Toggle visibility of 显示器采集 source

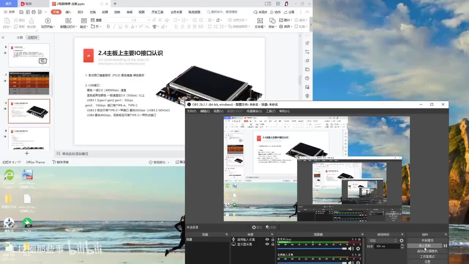(267, 244)
